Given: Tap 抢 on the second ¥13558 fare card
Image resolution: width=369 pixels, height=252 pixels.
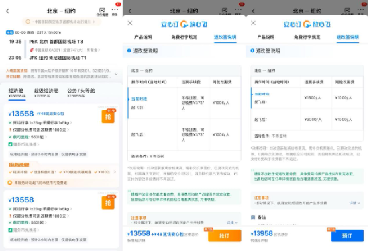Looking at the screenshot, I should (x=108, y=202).
